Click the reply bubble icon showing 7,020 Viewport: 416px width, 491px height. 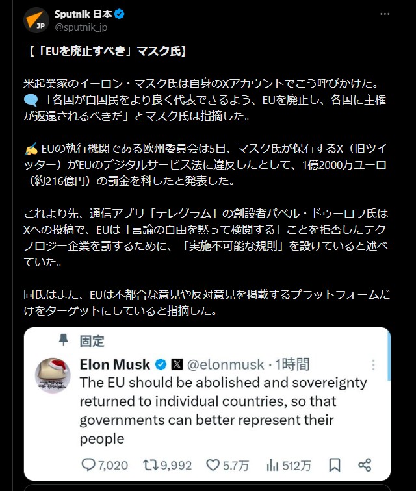pos(89,464)
